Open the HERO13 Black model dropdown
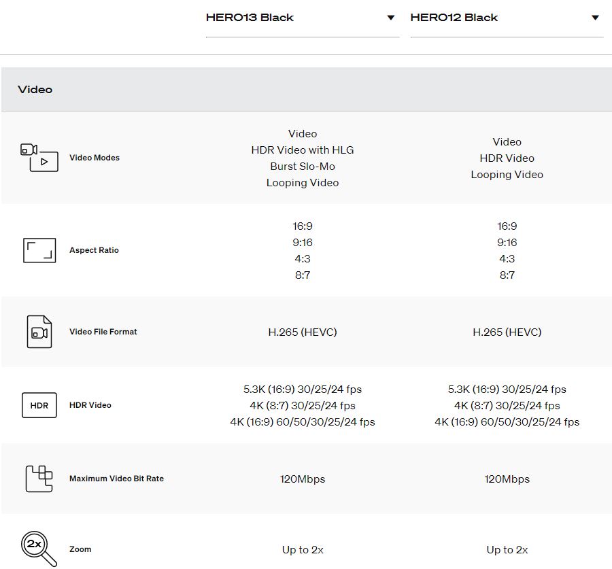Viewport: 612px width, 569px height. pyautogui.click(x=303, y=18)
